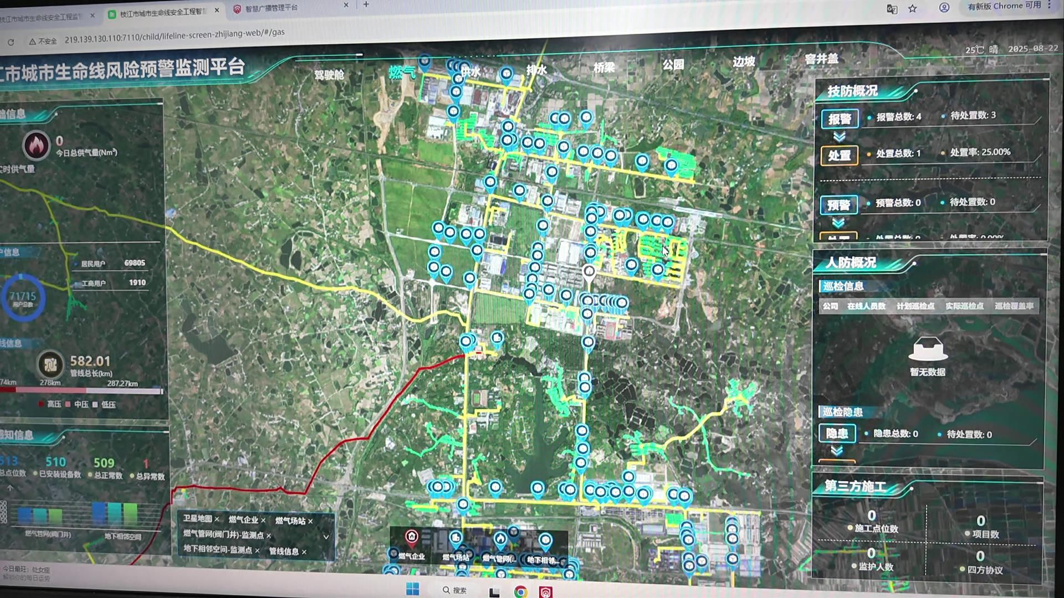Click the gray selected map pin marker
The image size is (1064, 598).
589,272
